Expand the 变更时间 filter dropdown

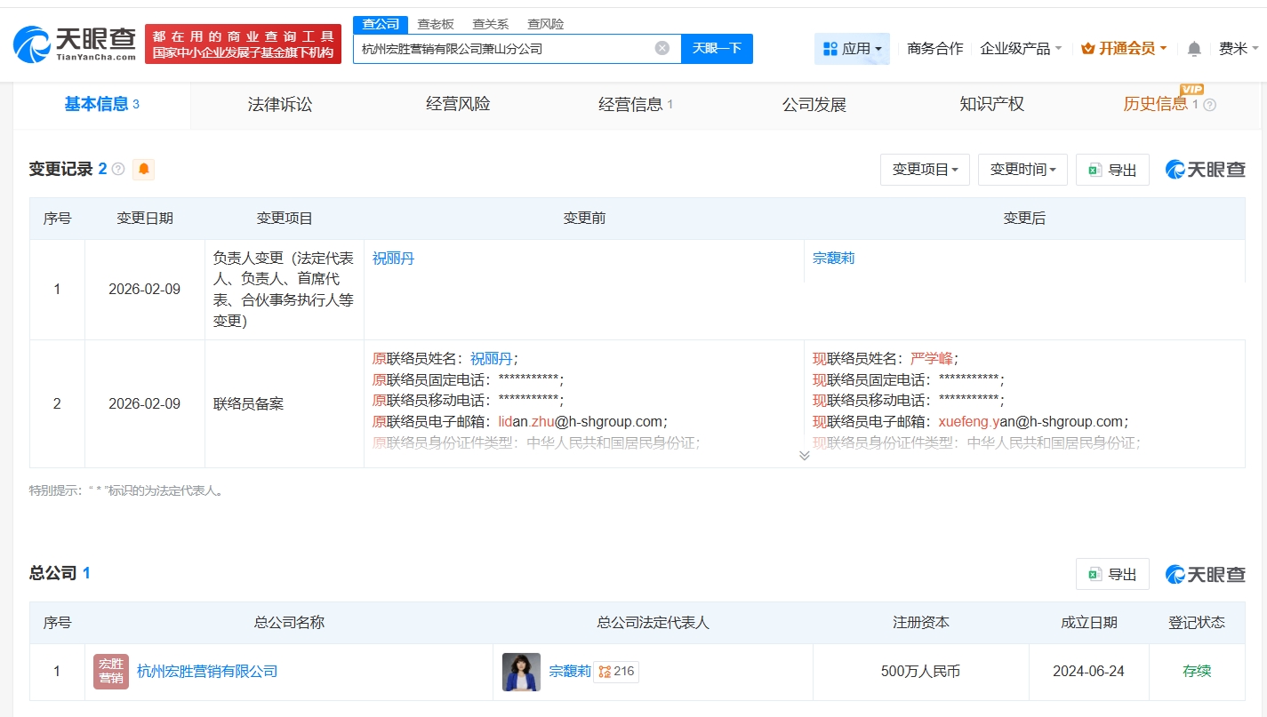point(1022,170)
